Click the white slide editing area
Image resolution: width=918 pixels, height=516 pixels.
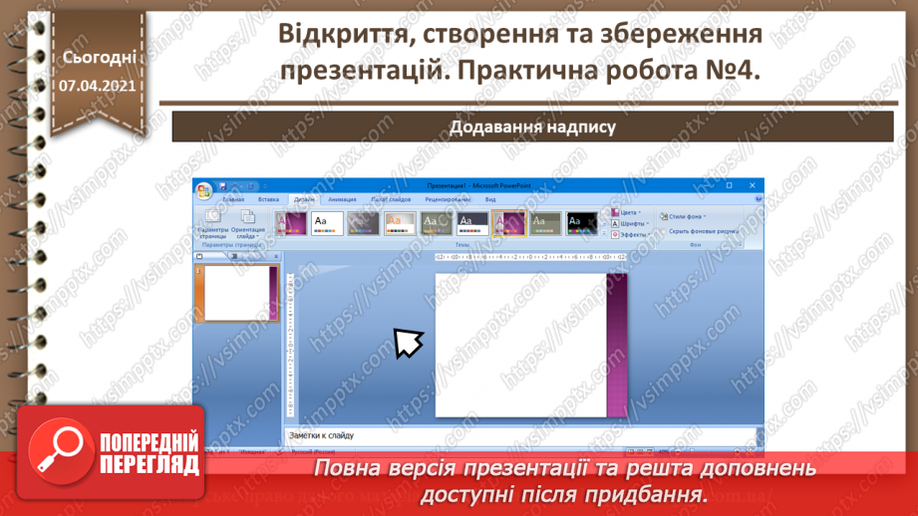pos(520,346)
